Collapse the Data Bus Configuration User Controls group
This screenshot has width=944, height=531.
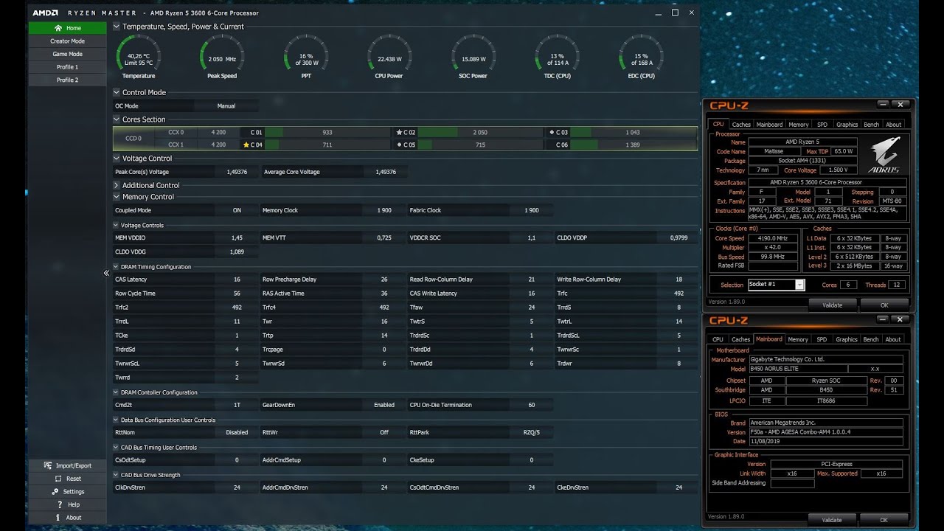116,420
